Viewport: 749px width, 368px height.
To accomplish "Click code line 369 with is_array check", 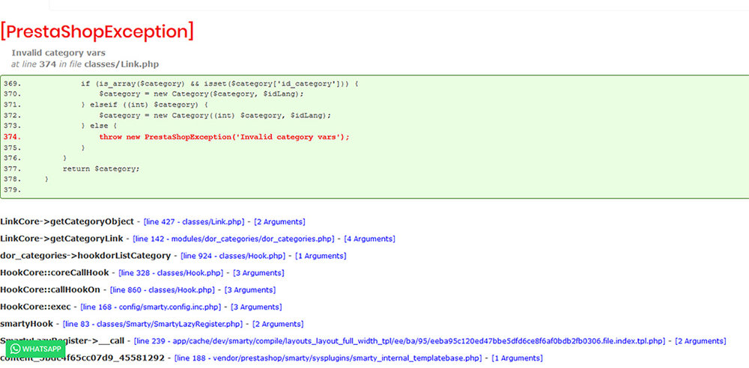I will [219, 84].
